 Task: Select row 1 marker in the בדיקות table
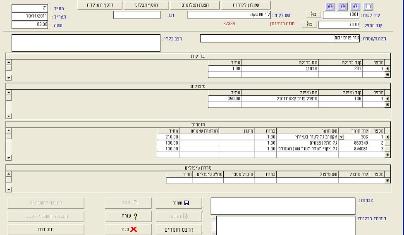pyautogui.click(x=387, y=69)
